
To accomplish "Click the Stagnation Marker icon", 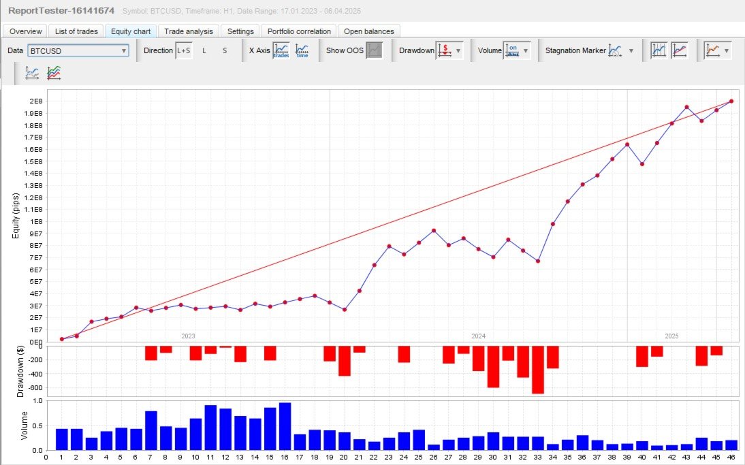I will tap(616, 50).
